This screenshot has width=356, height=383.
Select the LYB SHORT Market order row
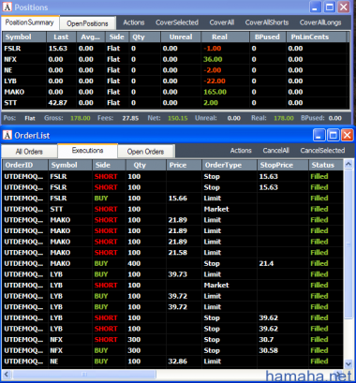point(172,286)
